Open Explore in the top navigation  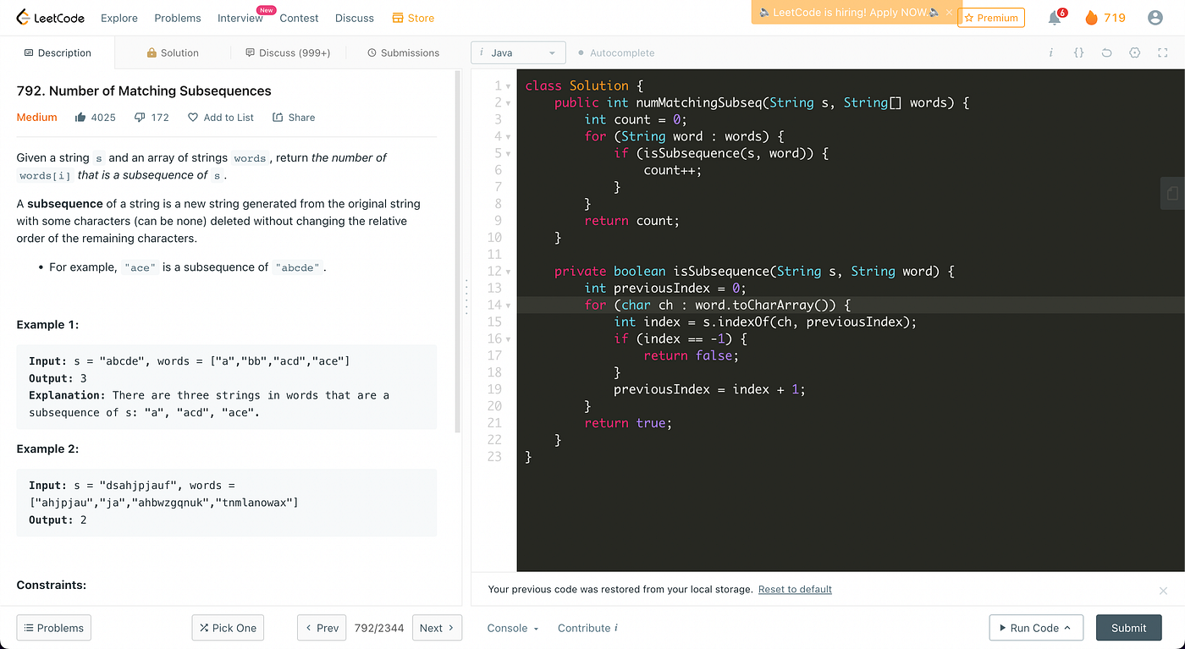coord(120,18)
